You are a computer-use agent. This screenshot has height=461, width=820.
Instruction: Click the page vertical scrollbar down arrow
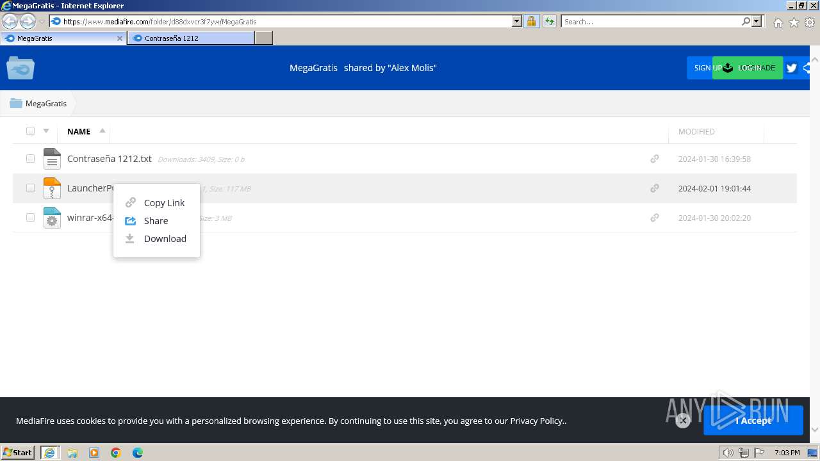[x=814, y=430]
